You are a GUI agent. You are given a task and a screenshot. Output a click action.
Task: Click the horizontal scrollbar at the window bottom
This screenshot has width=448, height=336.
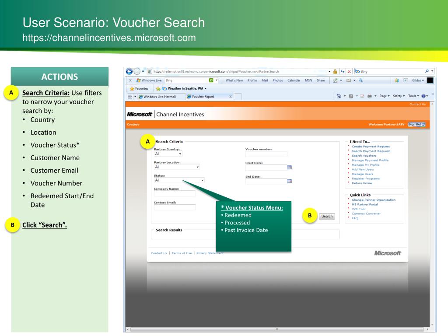click(276, 329)
